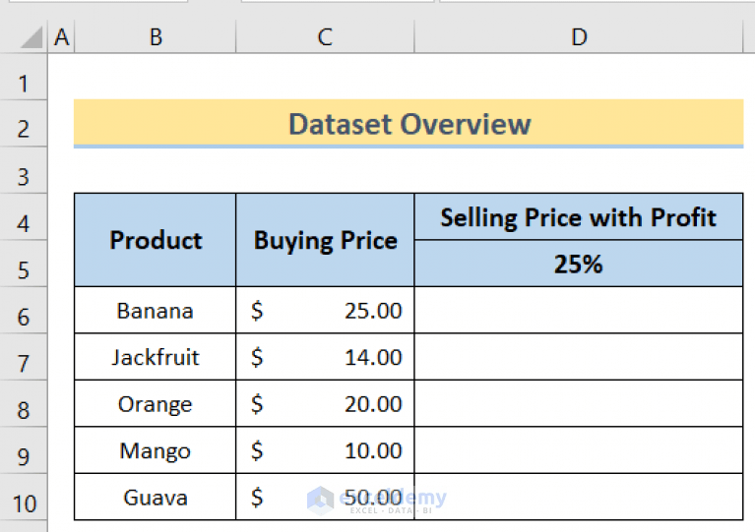Image resolution: width=755 pixels, height=532 pixels.
Task: Select the Jackfruit cell
Action: [x=156, y=357]
